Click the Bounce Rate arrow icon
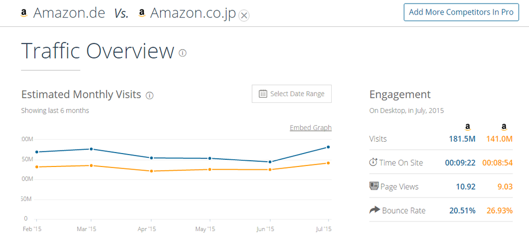Viewport: 529px width, 243px height. tap(375, 210)
